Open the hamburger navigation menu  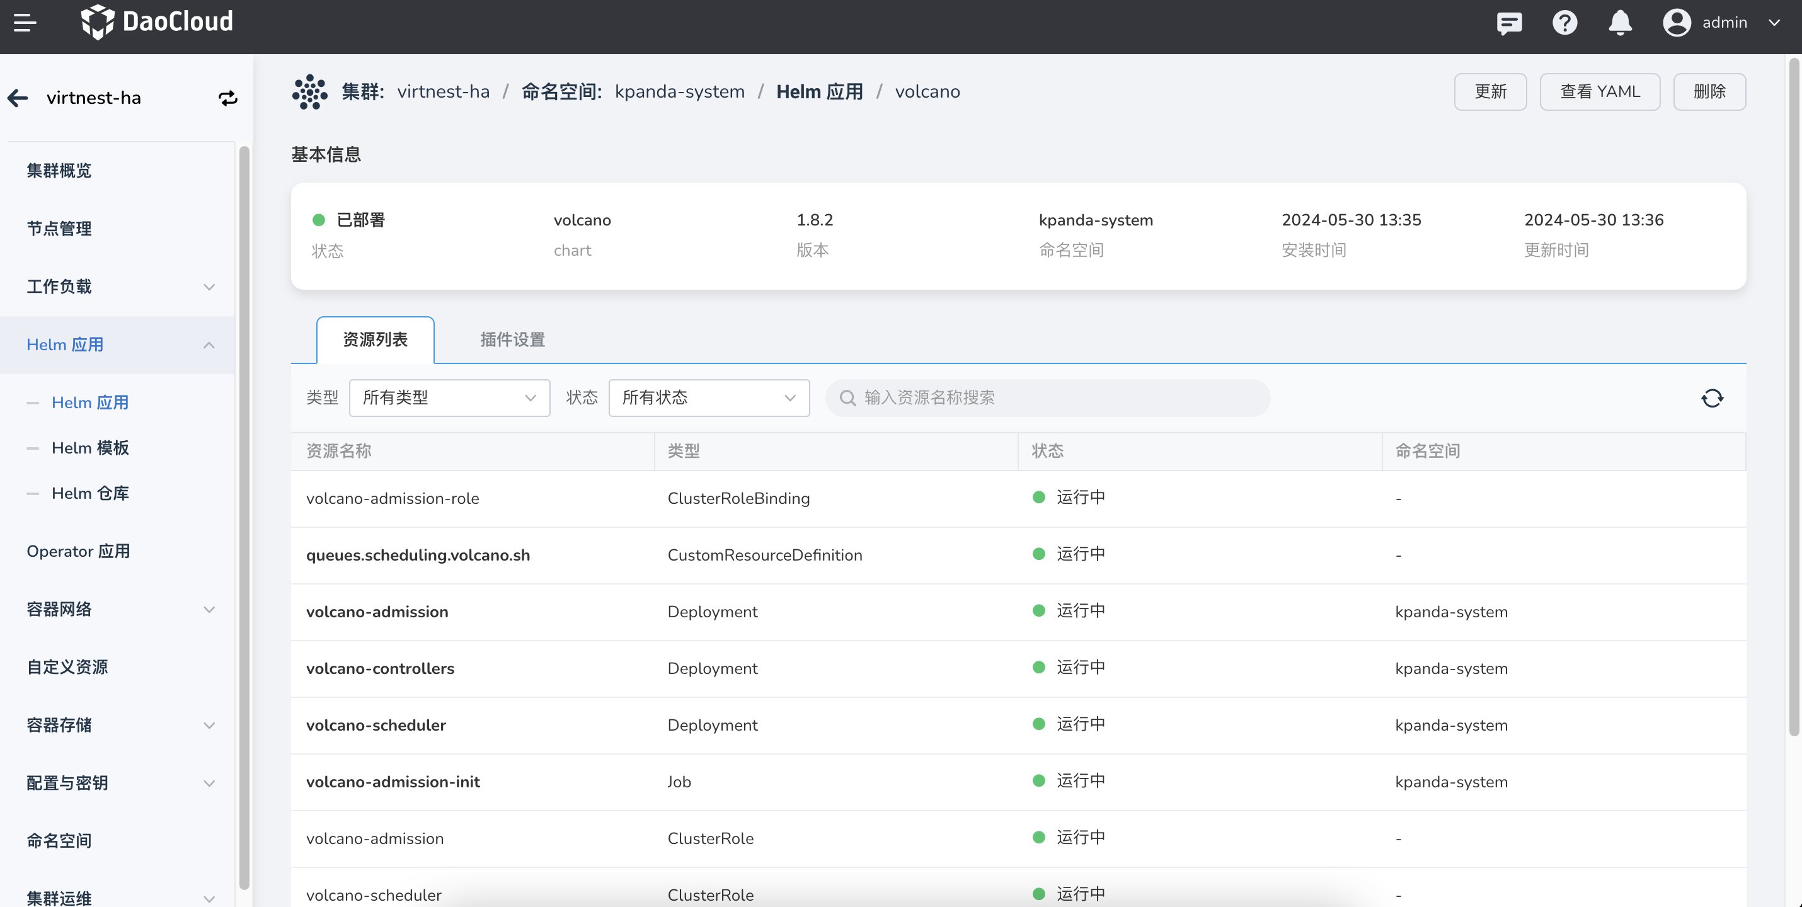(x=25, y=23)
